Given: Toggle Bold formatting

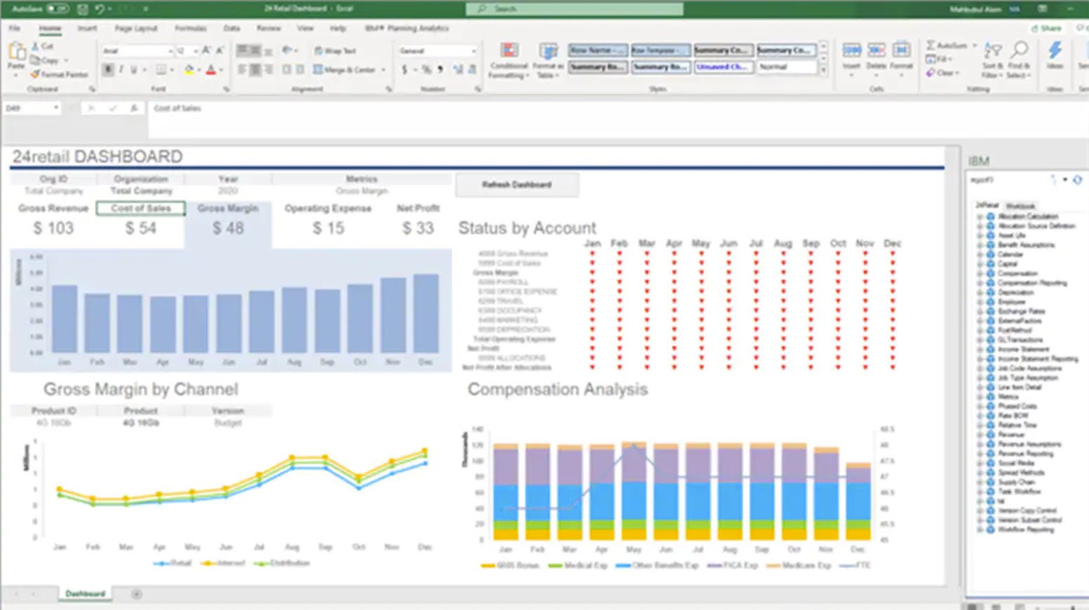Looking at the screenshot, I should click(109, 70).
